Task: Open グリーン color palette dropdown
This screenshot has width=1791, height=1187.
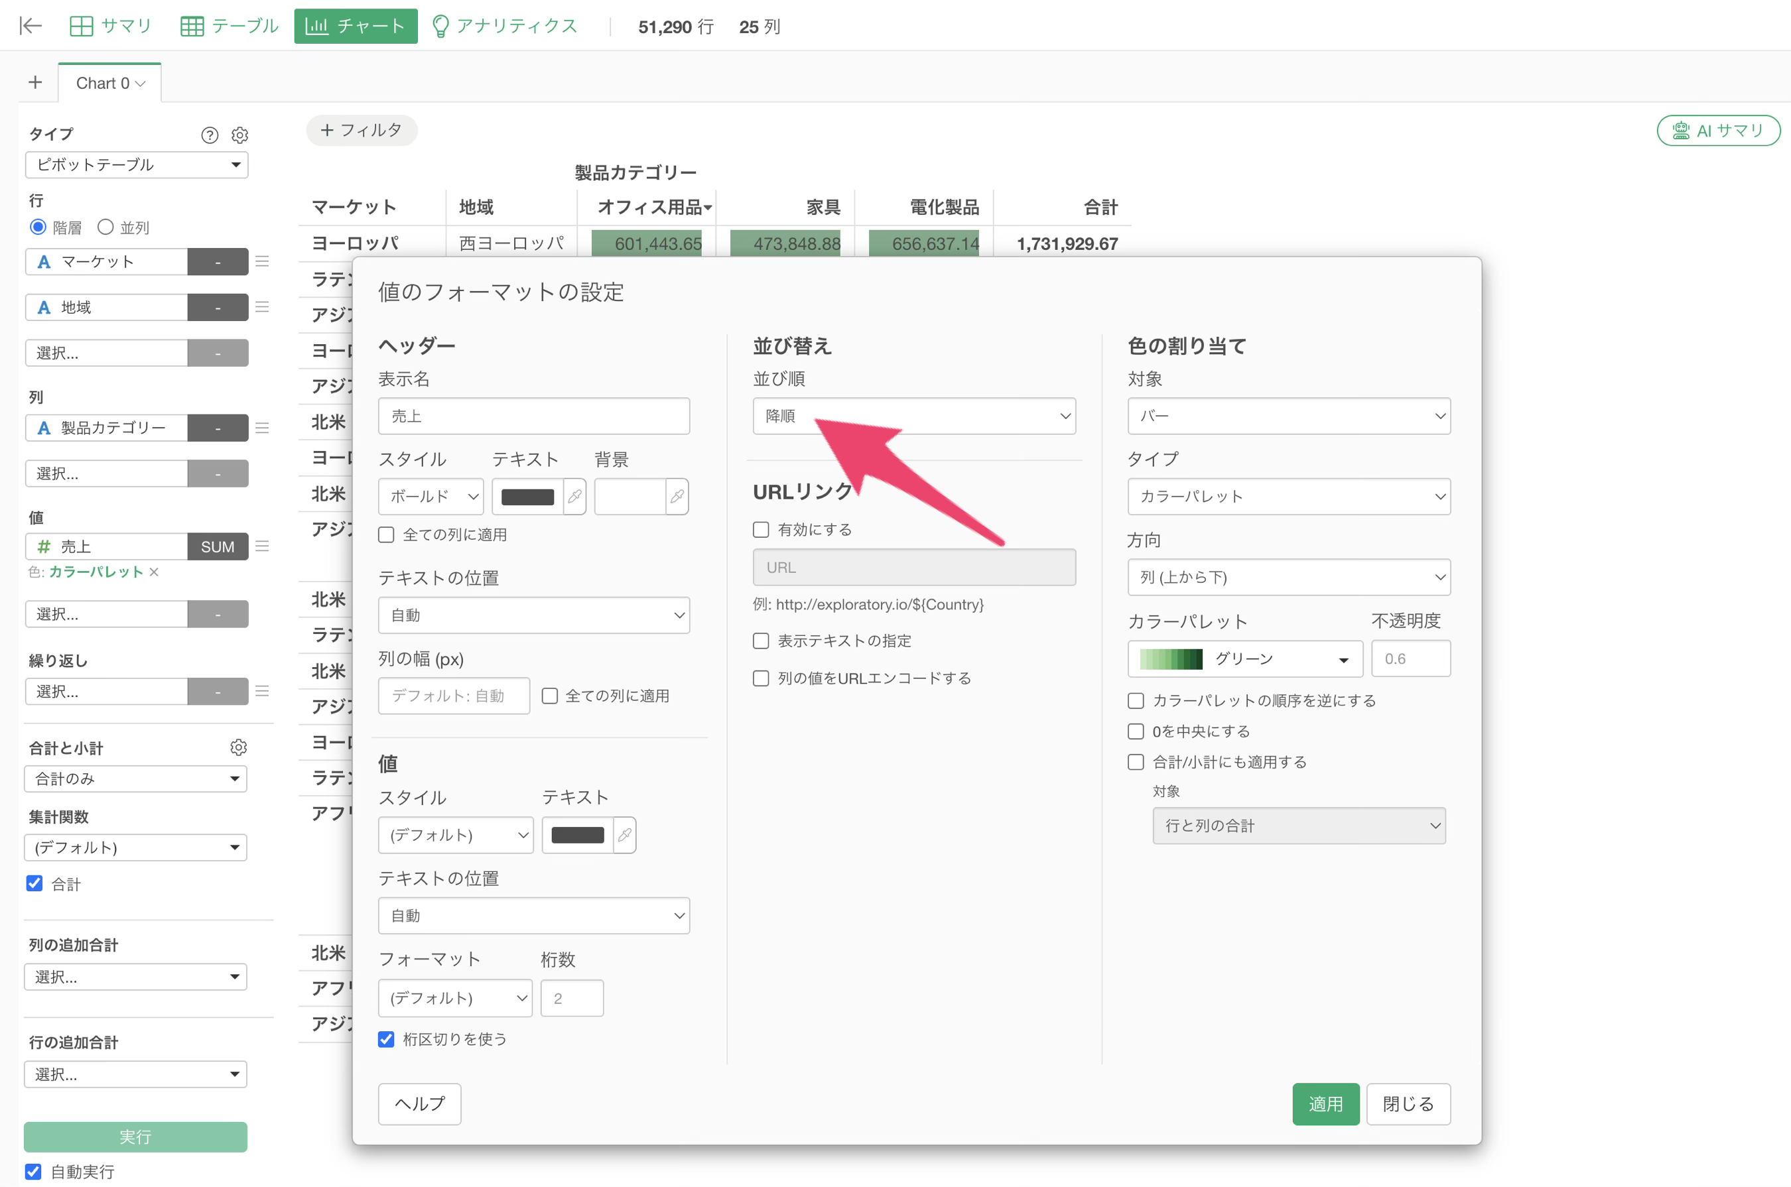Action: point(1245,658)
